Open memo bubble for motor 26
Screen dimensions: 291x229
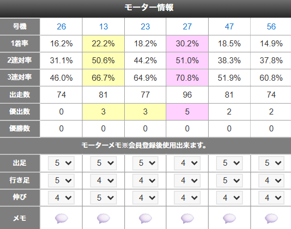pyautogui.click(x=62, y=218)
